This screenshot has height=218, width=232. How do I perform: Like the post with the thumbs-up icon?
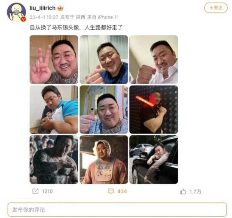(x=183, y=191)
